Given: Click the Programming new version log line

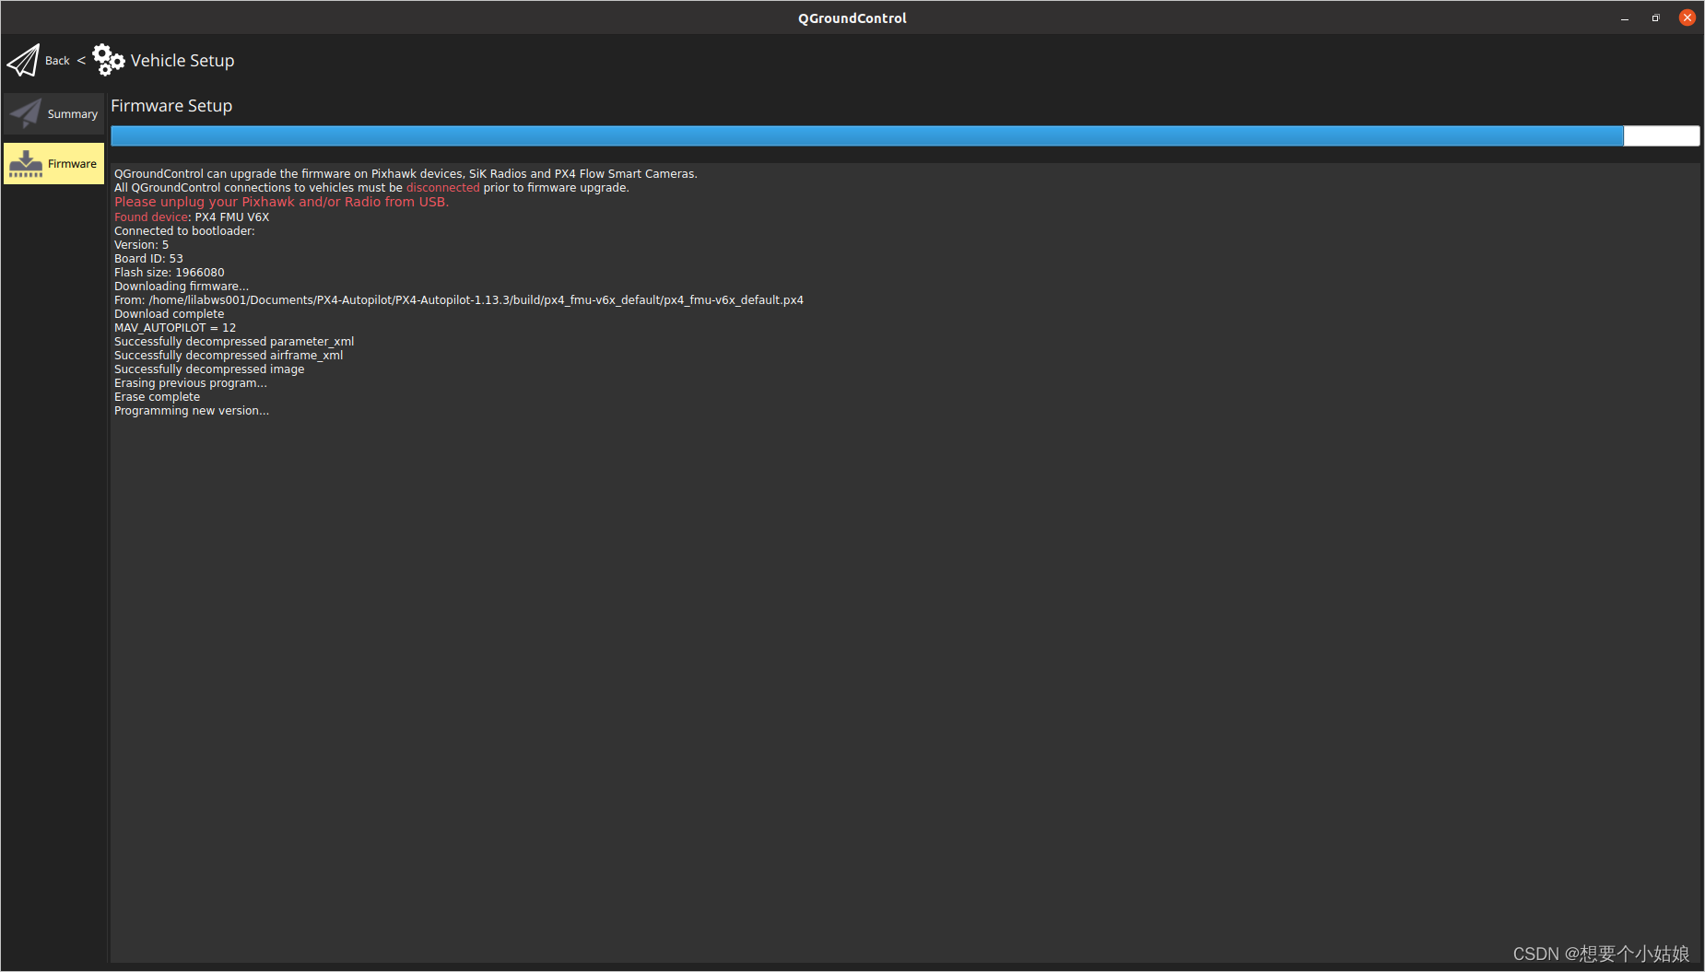Looking at the screenshot, I should click(x=191, y=410).
